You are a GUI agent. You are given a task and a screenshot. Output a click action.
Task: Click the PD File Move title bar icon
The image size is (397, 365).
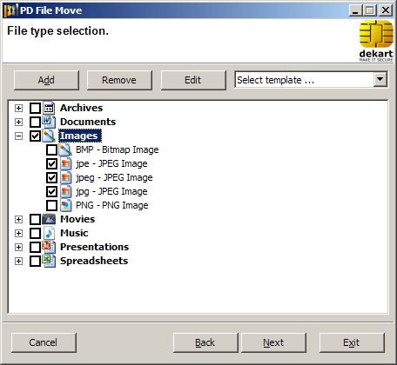click(10, 10)
